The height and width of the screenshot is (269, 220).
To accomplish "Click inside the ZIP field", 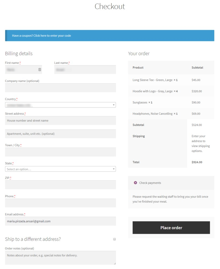I will pyautogui.click(x=60, y=185).
